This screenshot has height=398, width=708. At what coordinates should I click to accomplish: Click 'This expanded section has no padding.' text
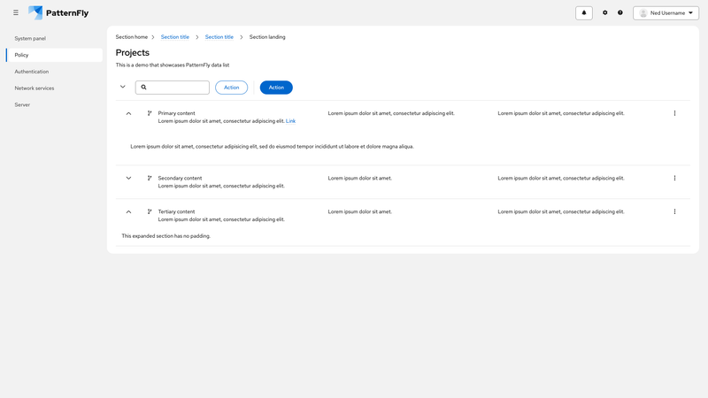pyautogui.click(x=166, y=236)
